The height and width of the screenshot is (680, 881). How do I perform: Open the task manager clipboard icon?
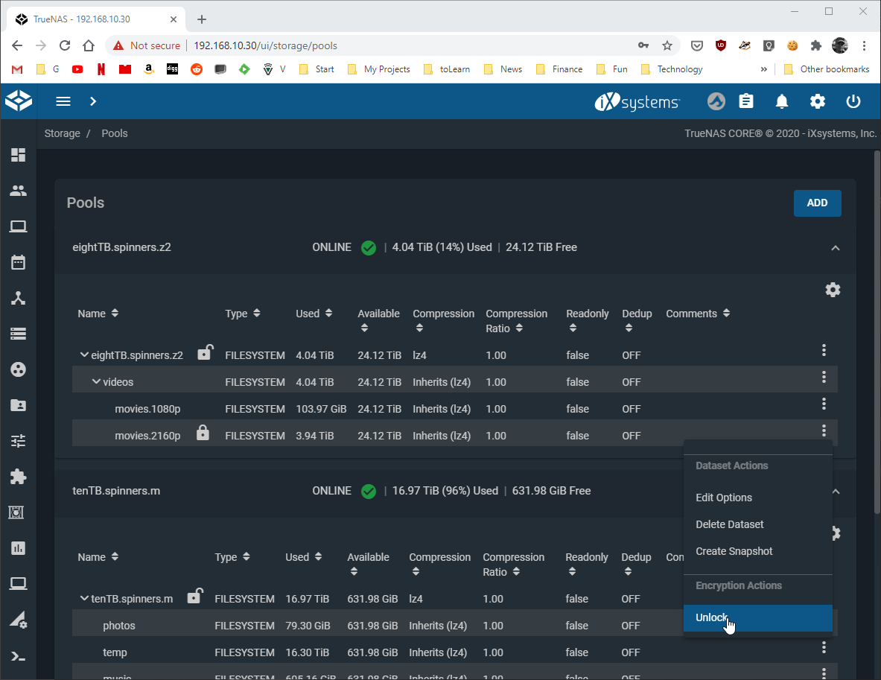[x=746, y=101]
